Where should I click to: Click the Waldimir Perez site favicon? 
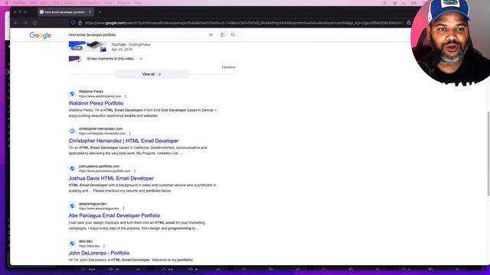pos(72,93)
